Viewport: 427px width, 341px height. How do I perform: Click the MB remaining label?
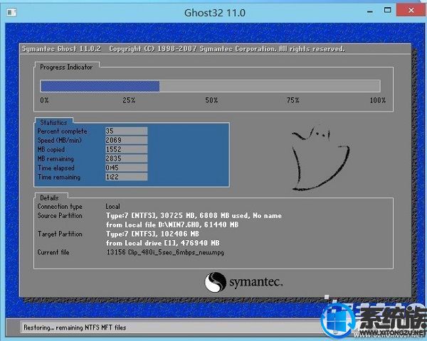[56, 159]
